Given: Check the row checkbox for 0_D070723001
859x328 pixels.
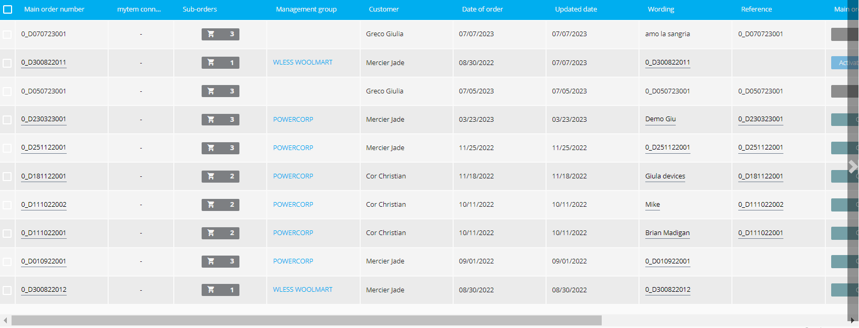Looking at the screenshot, I should point(7,34).
